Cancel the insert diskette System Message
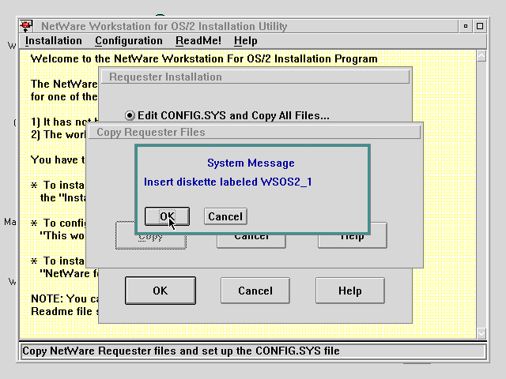 (225, 216)
